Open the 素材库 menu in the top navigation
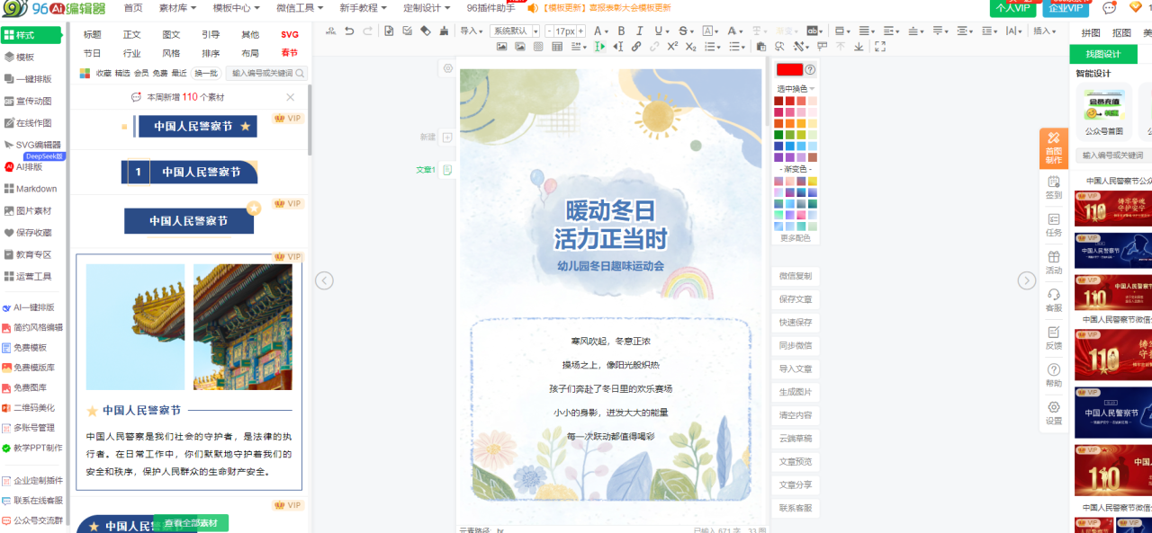 point(177,8)
